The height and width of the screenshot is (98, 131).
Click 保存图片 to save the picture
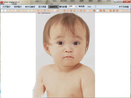point(18,7)
